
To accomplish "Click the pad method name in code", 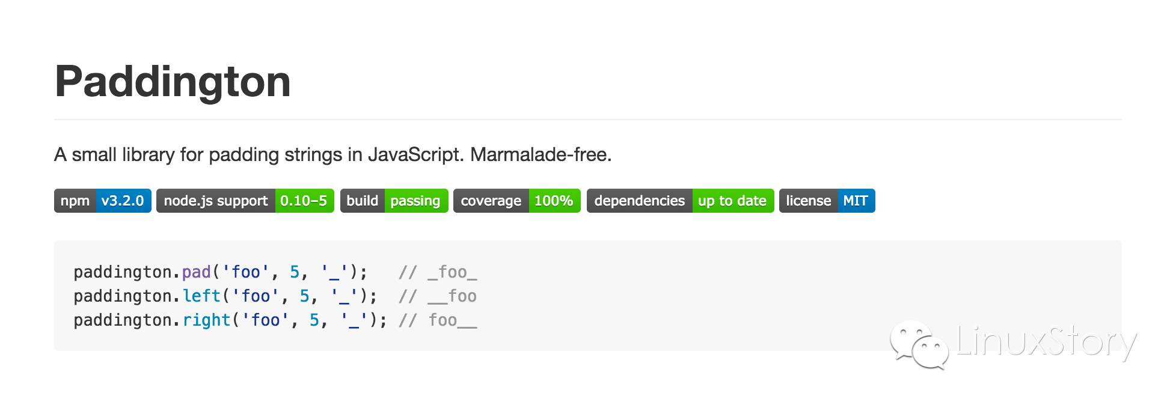I will (x=197, y=272).
